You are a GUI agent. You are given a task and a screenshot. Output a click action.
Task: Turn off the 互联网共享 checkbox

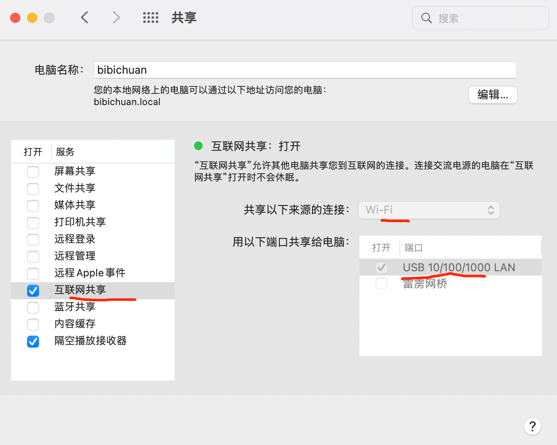(33, 291)
